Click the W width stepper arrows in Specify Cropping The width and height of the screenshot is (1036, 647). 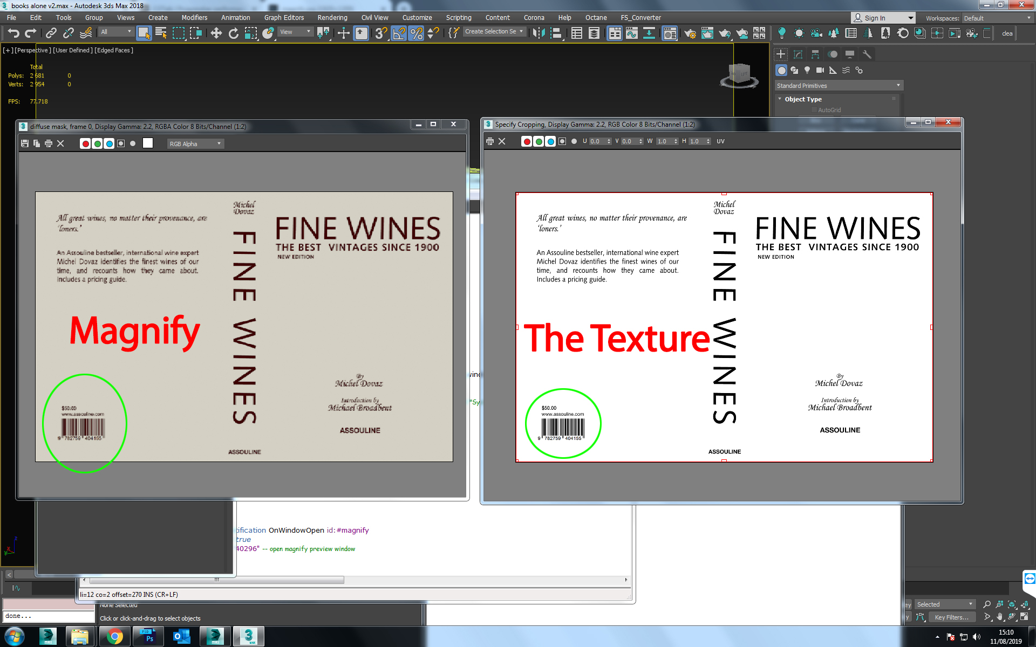pyautogui.click(x=676, y=141)
